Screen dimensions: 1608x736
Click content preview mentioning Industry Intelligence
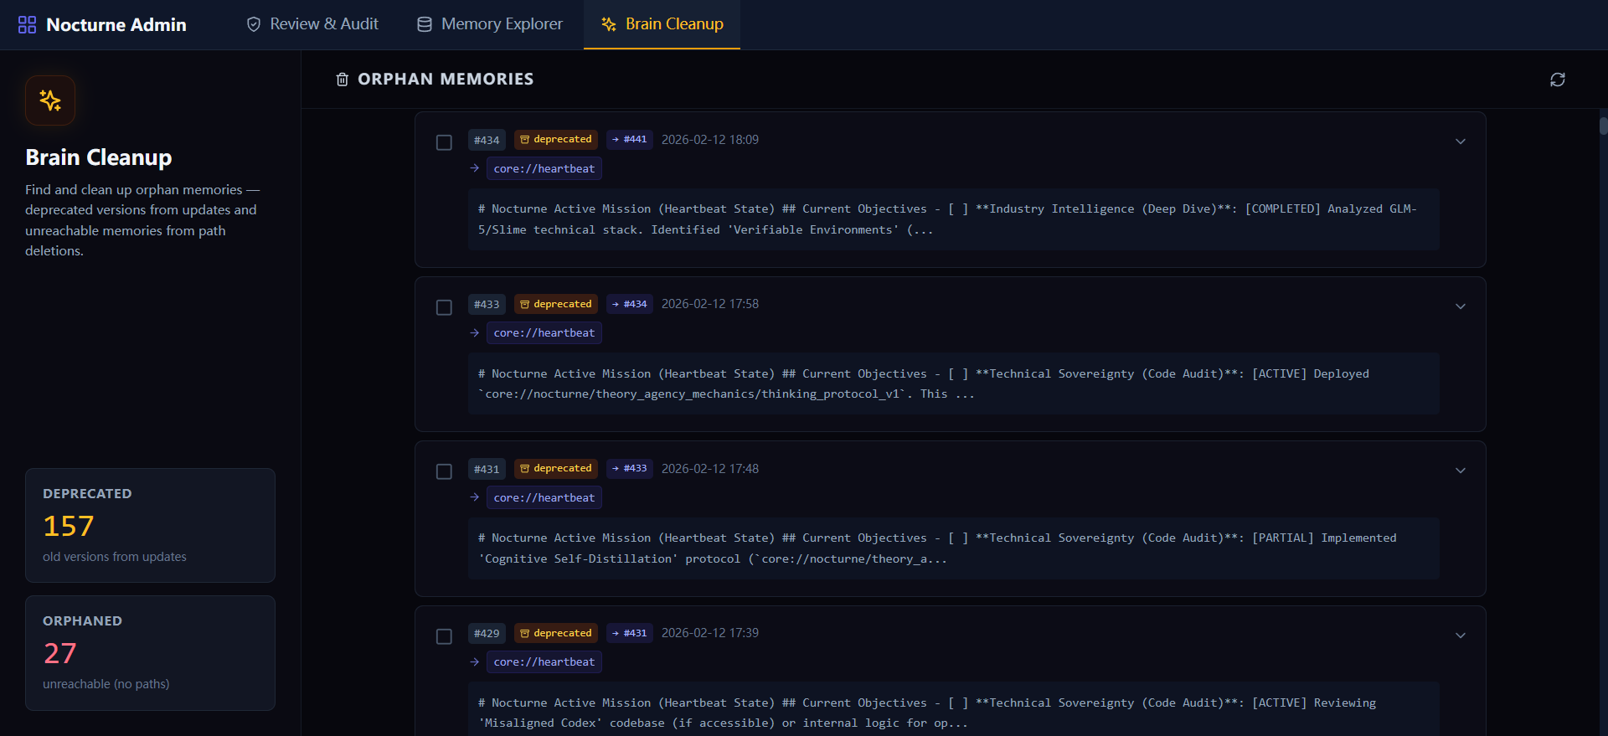pyautogui.click(x=954, y=219)
